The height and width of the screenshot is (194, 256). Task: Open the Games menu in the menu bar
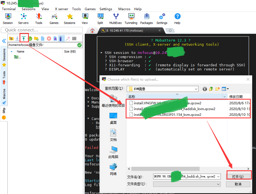tap(90, 9)
